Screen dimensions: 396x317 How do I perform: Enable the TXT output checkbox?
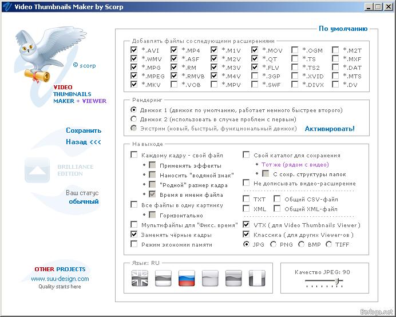[246, 199]
